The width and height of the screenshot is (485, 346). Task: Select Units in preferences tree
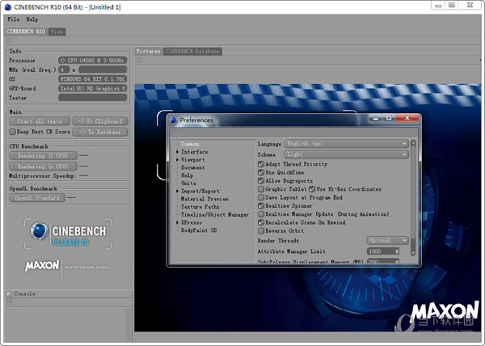188,184
